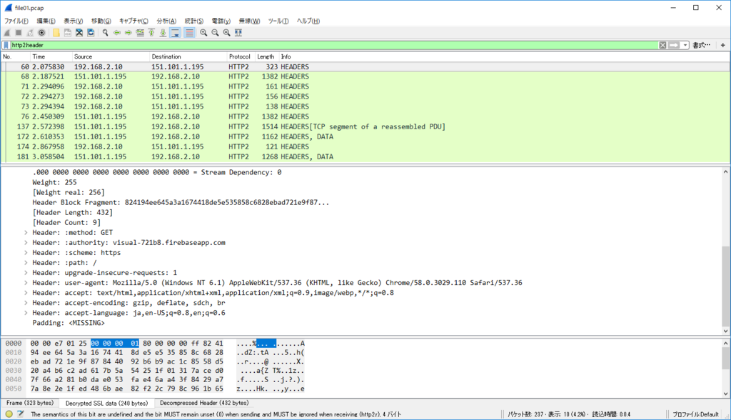
Task: Click the resize columns icon
Action: tap(238, 33)
